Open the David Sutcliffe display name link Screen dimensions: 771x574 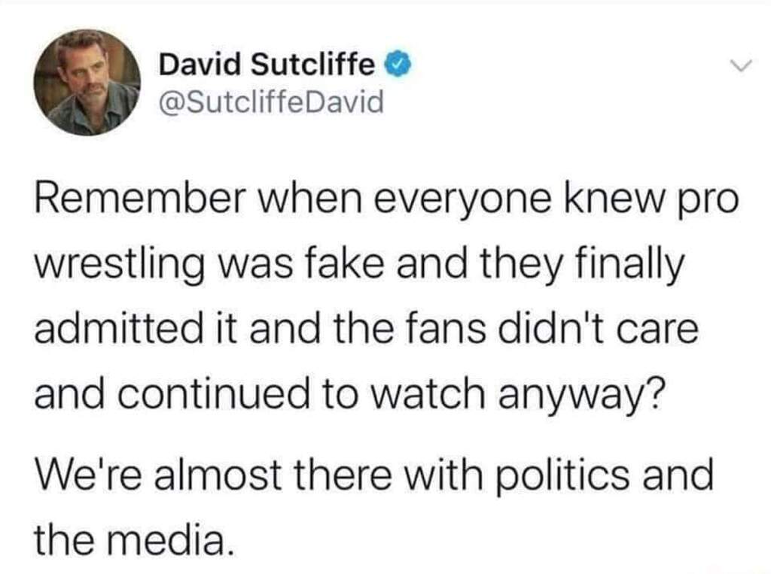267,65
